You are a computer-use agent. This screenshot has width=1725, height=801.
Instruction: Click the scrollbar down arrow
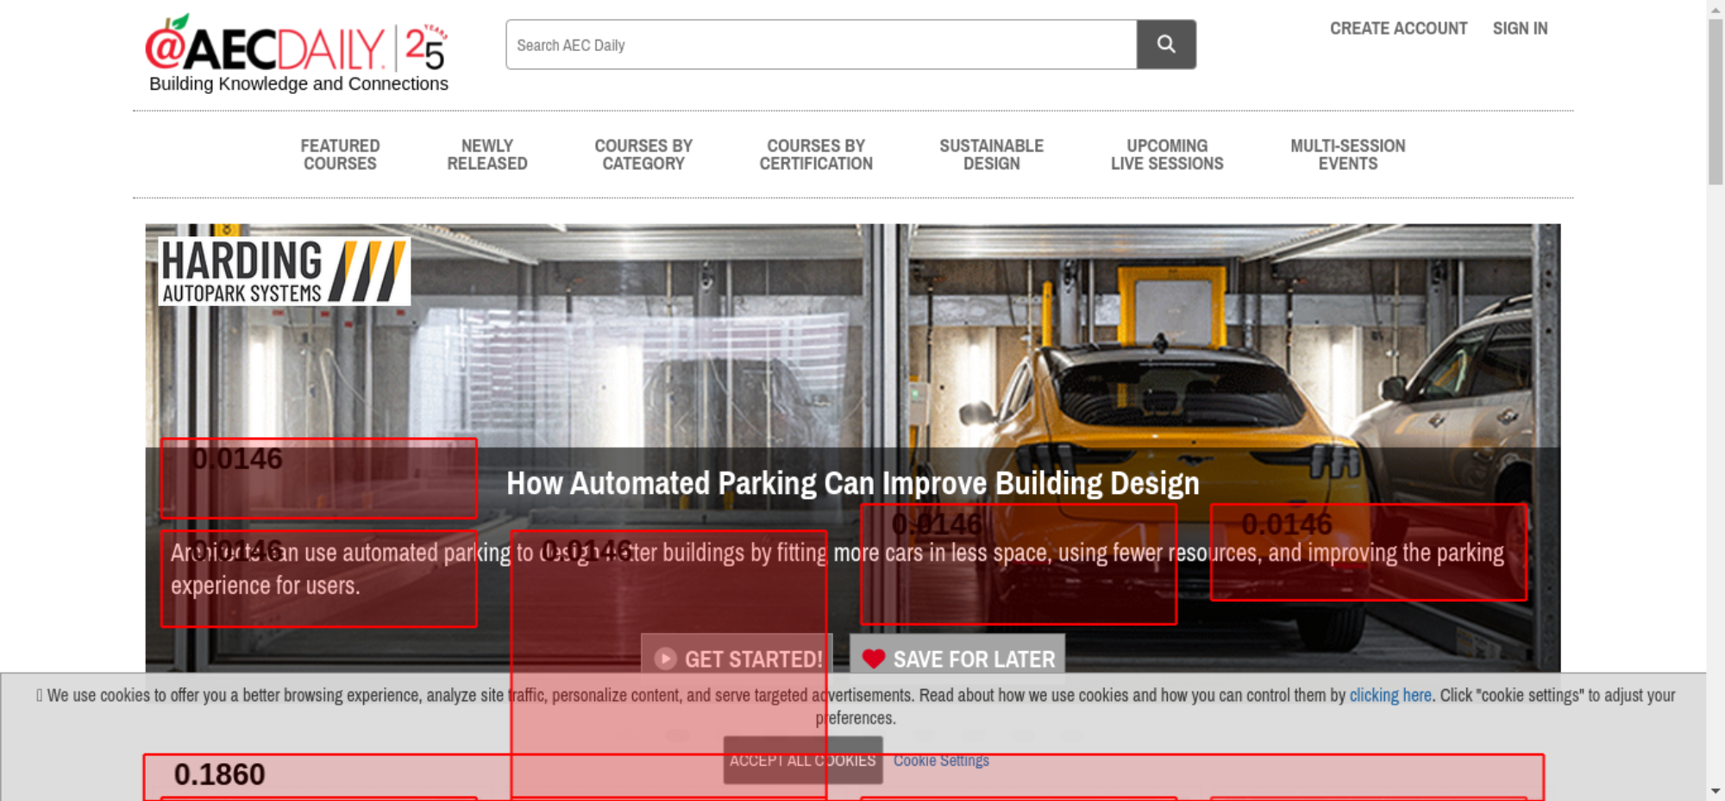point(1716,791)
